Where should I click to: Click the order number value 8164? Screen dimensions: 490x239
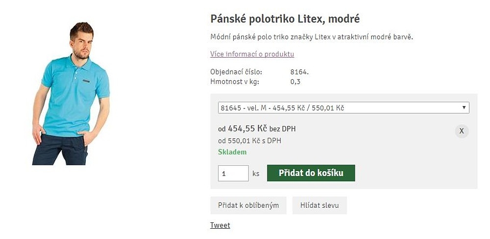tap(299, 72)
